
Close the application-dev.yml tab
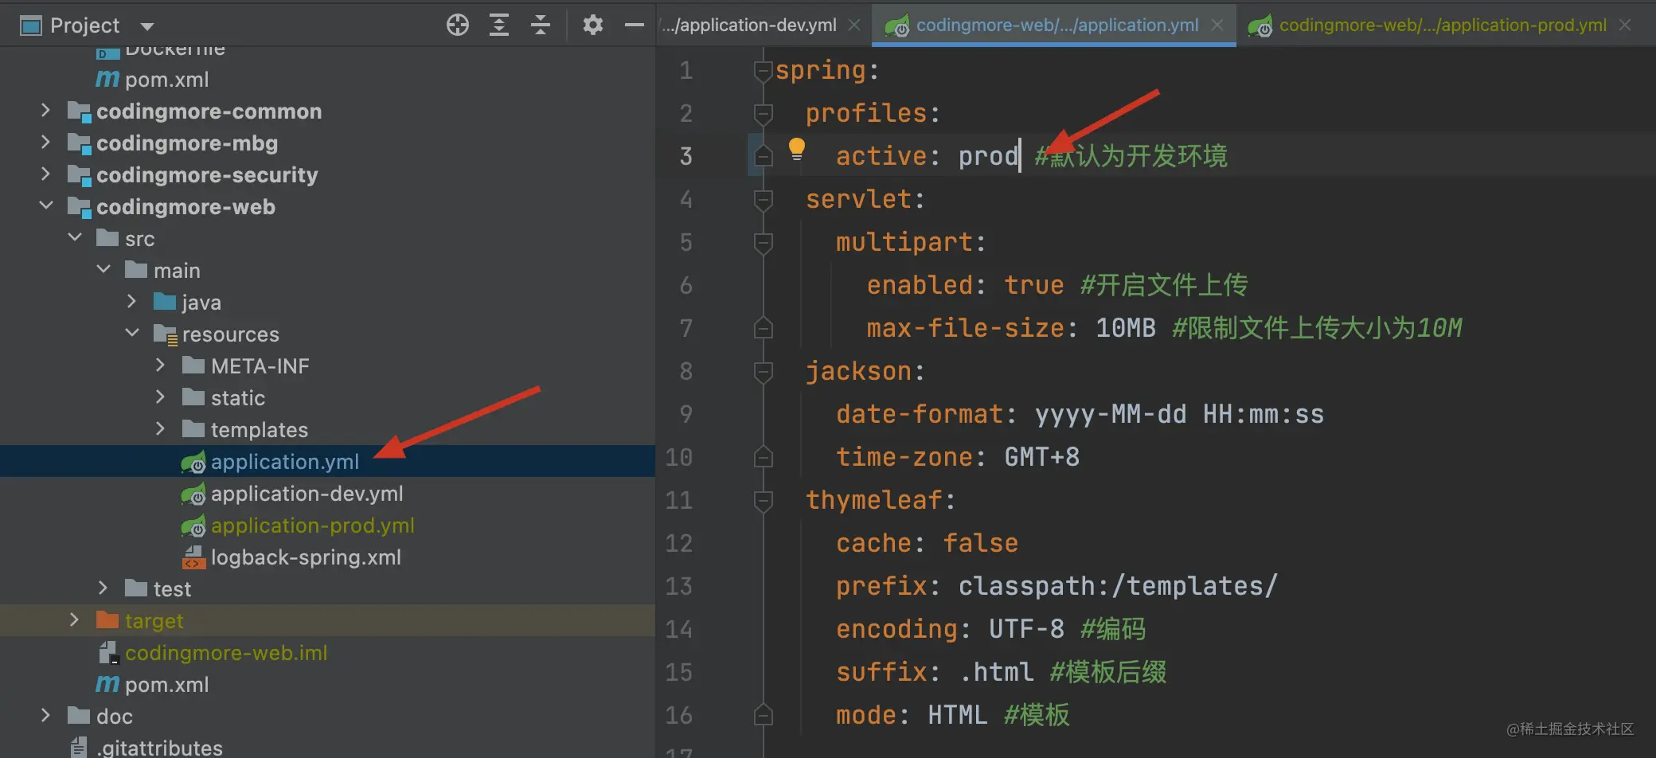click(x=854, y=25)
